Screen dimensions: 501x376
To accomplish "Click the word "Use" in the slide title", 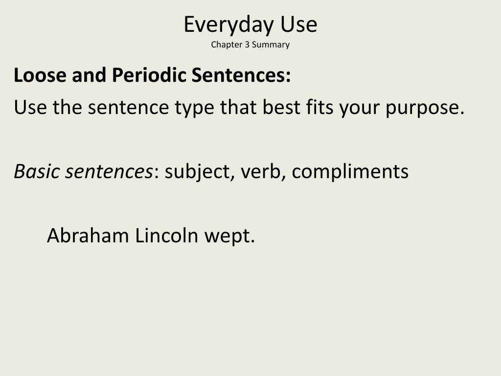I will tap(299, 24).
